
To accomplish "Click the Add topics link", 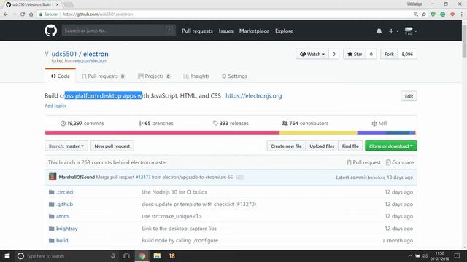I will click(x=55, y=106).
